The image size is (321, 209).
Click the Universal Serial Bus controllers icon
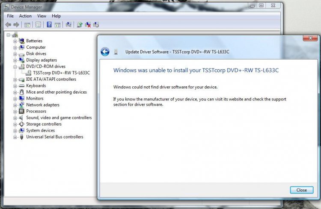(x=21, y=137)
